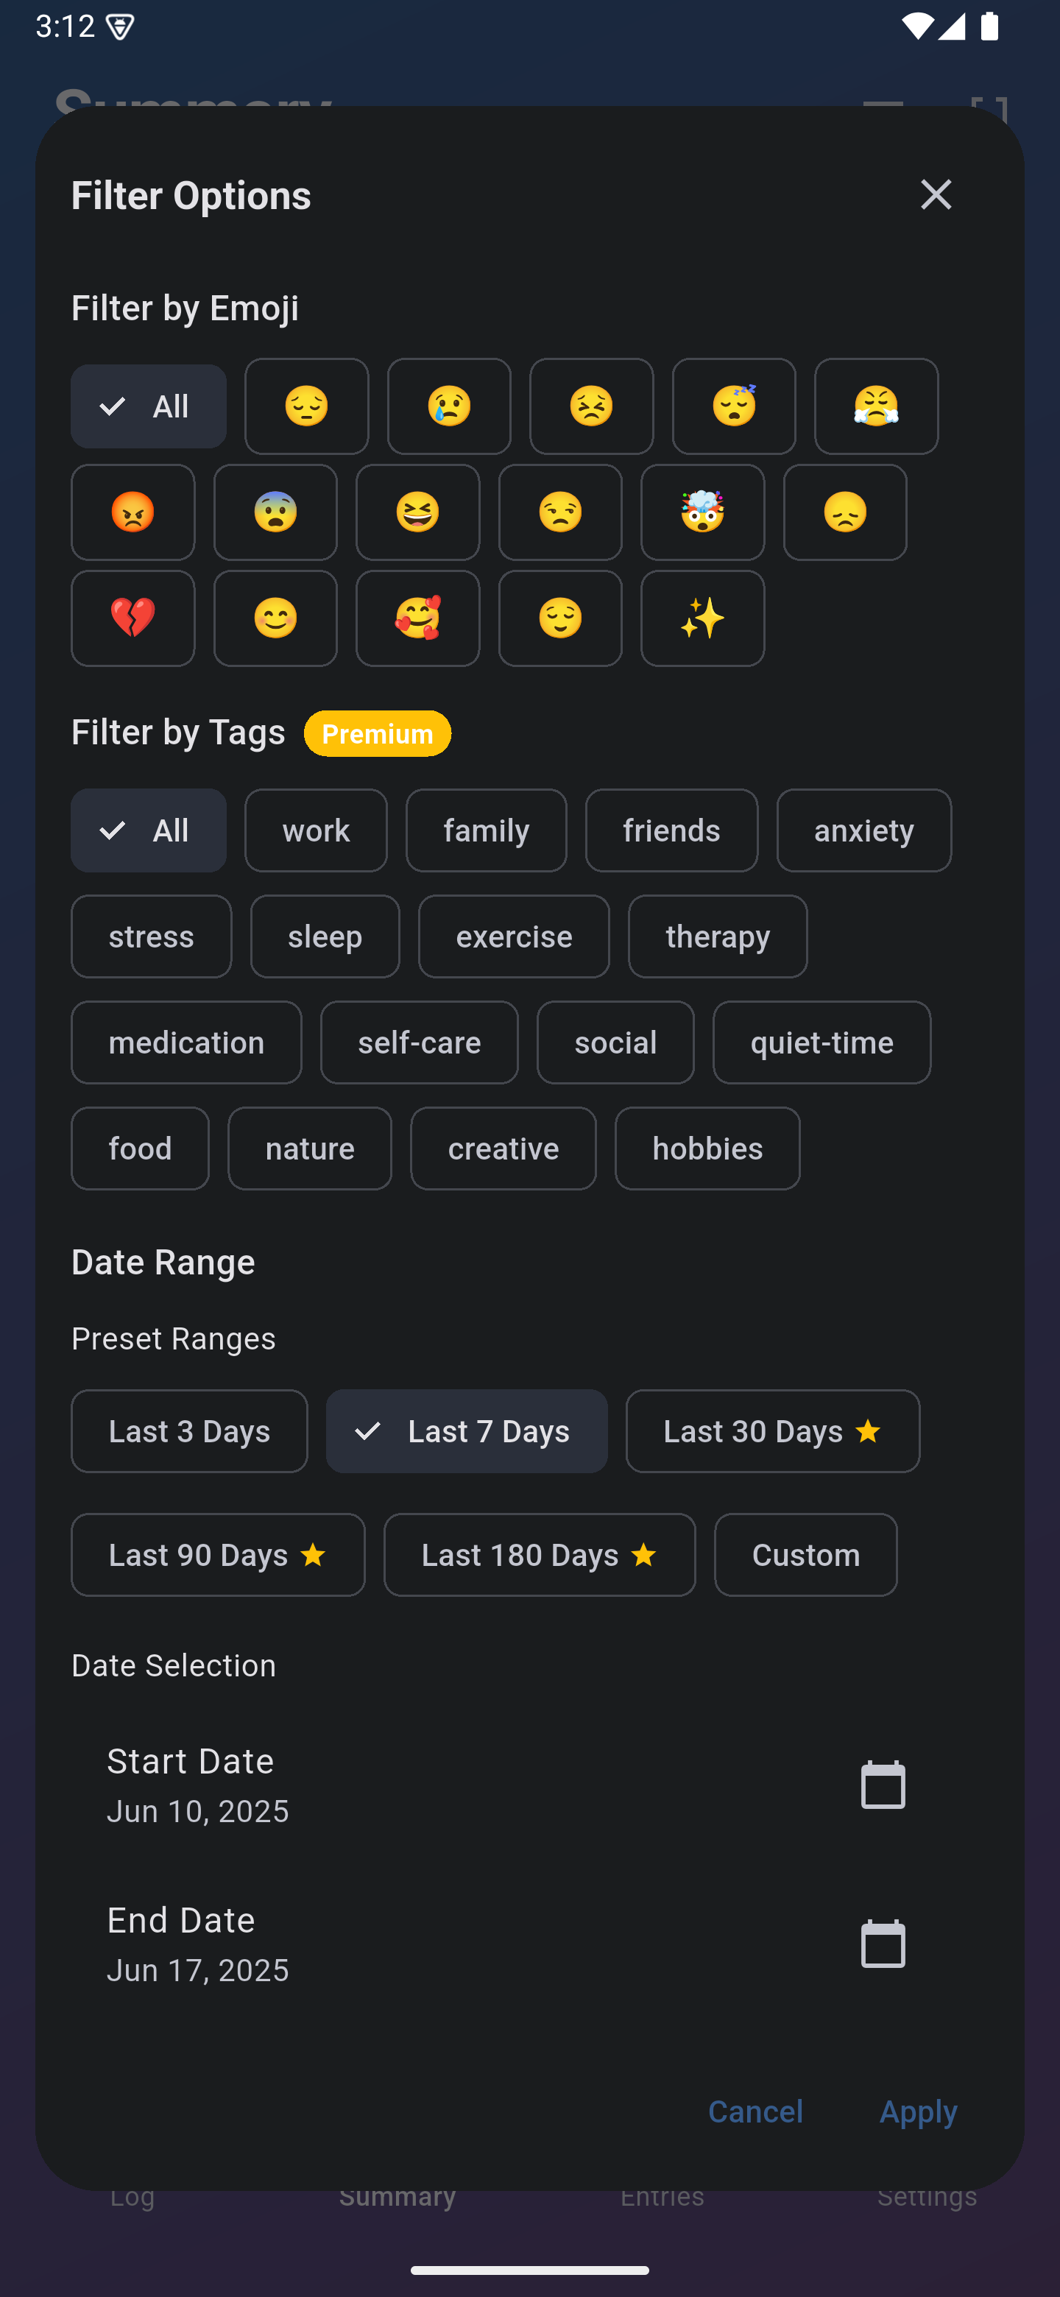Screen dimensions: 1060x2297
Task: Choose the Last 30 Days premium range
Action: (x=772, y=1430)
